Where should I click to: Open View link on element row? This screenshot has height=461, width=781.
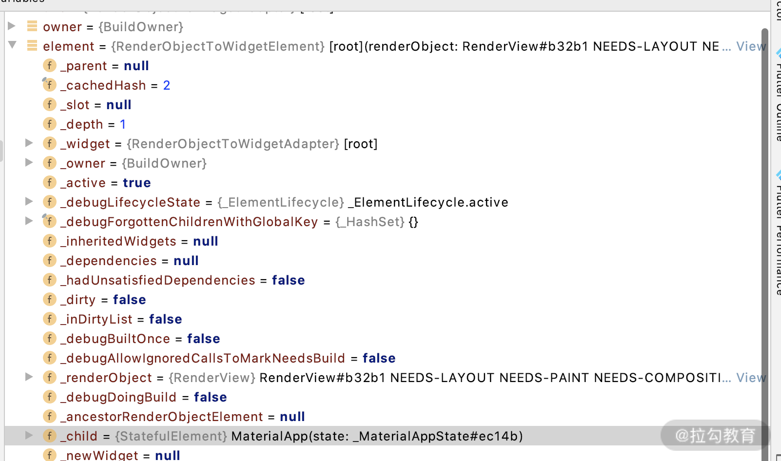[751, 46]
